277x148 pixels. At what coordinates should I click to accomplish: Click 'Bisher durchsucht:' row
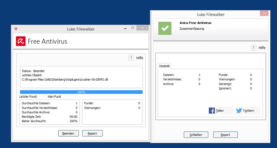coord(50,121)
